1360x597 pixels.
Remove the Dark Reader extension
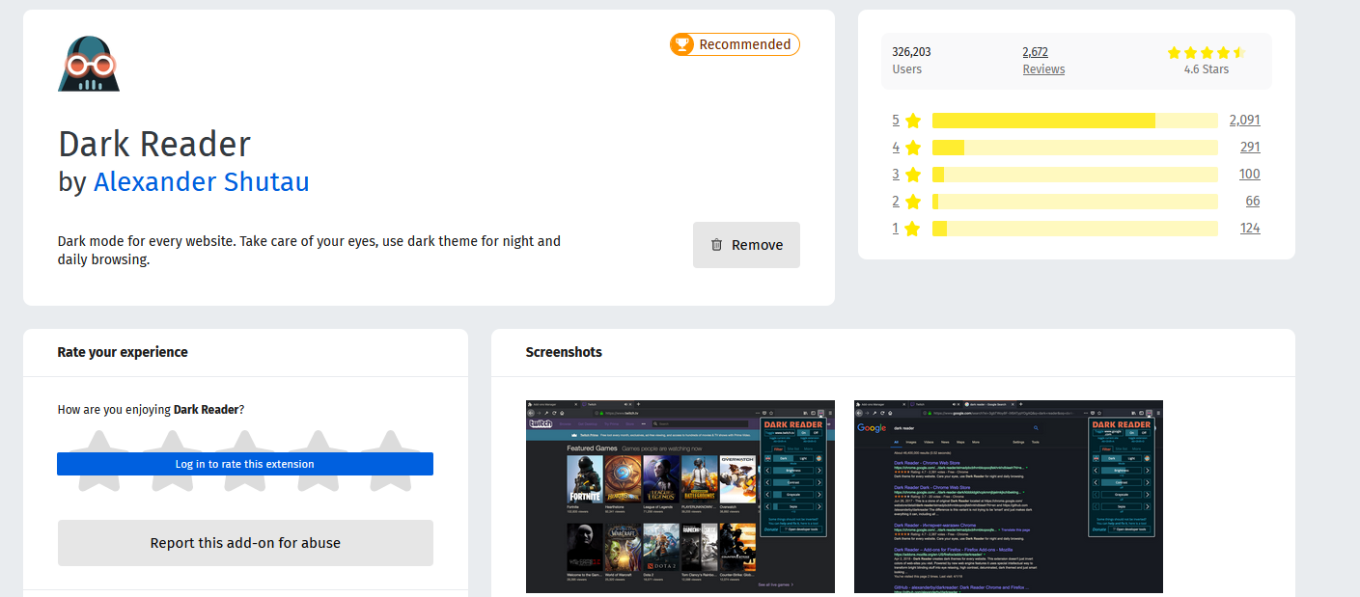pyautogui.click(x=746, y=245)
